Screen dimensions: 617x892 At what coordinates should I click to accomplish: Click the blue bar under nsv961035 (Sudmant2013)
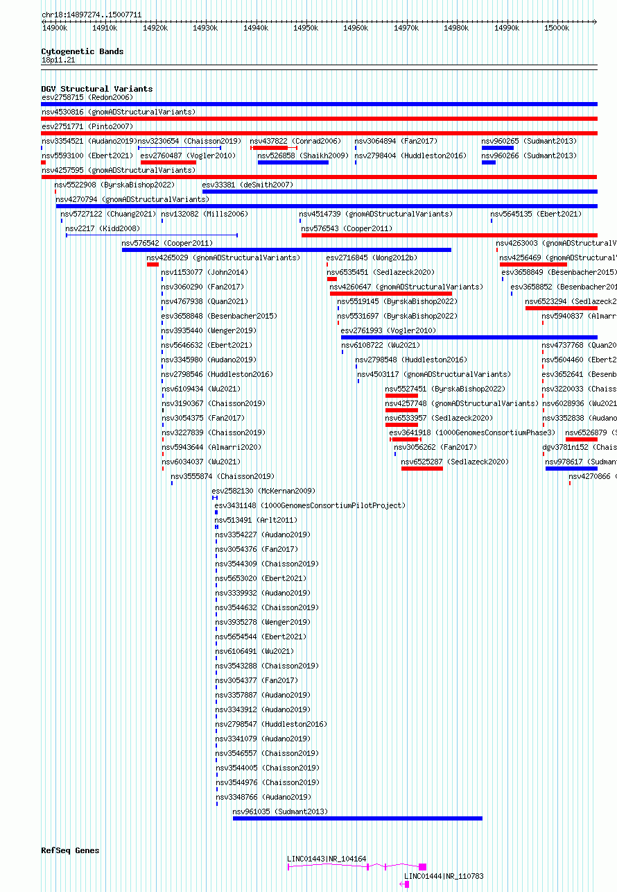point(358,818)
